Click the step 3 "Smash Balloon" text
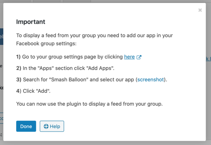This screenshot has width=211, height=145. point(92,80)
